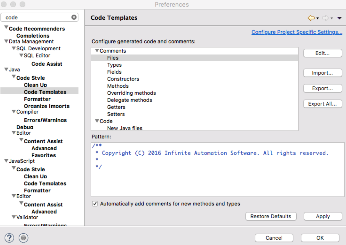Image resolution: width=346 pixels, height=245 pixels.
Task: Click the Import... button
Action: 323,73
